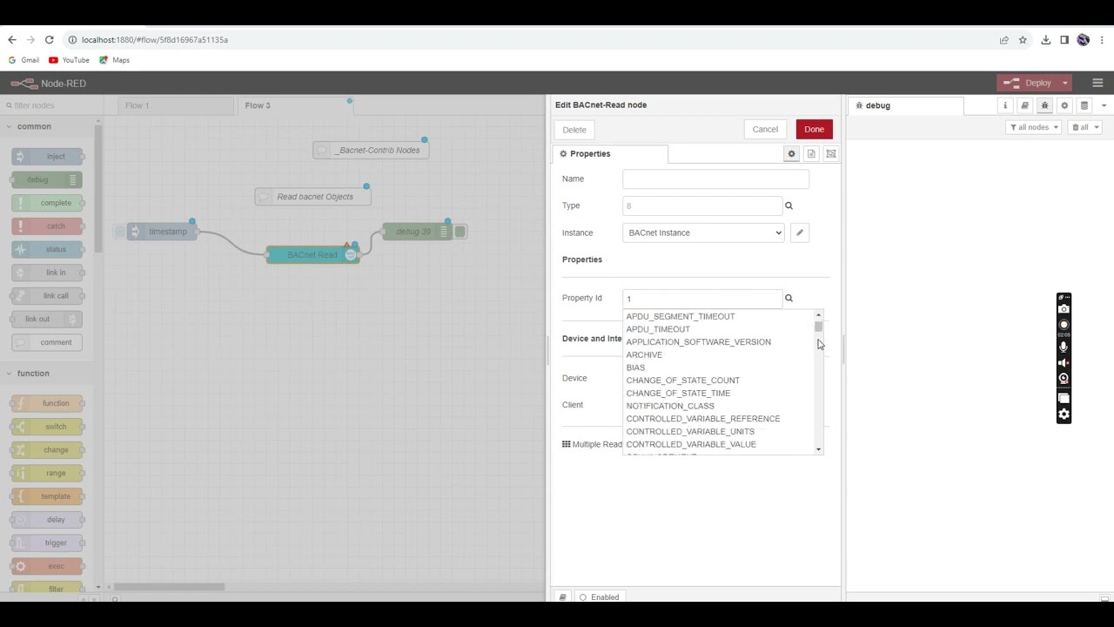Open sidebar tab list dropdown arrow
Screen dimensions: 1114x627
(1104, 105)
